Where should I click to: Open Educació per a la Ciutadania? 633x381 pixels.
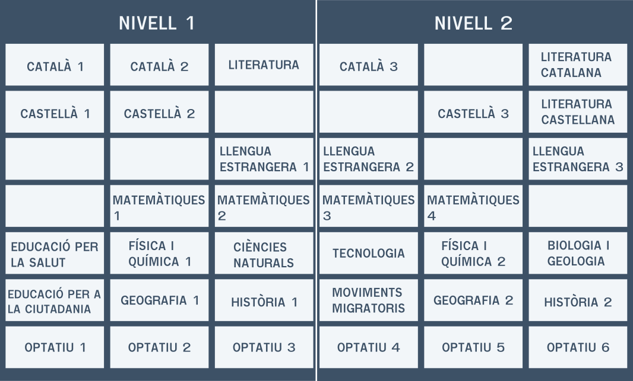[x=55, y=300]
